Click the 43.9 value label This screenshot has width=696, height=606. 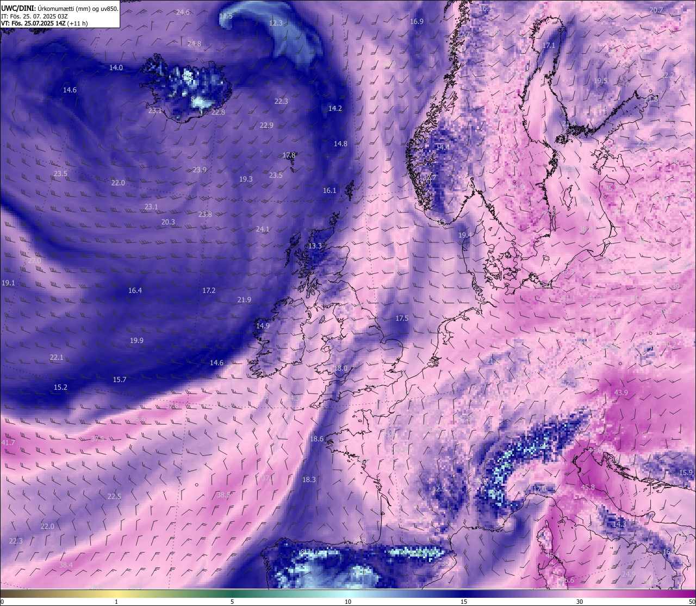[621, 392]
